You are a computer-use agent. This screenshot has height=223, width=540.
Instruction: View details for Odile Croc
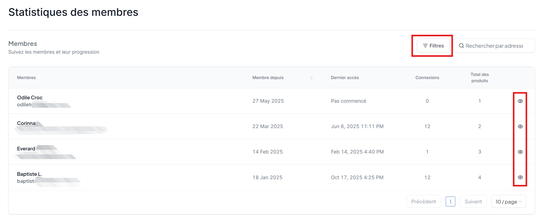point(520,101)
